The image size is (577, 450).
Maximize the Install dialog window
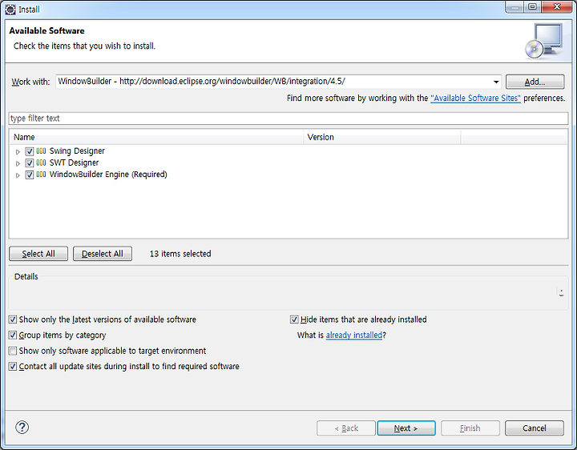532,6
